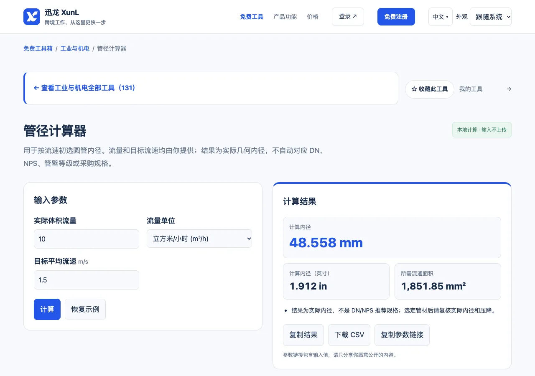Open the 免费工具 nav item
The width and height of the screenshot is (535, 376).
[x=252, y=17]
